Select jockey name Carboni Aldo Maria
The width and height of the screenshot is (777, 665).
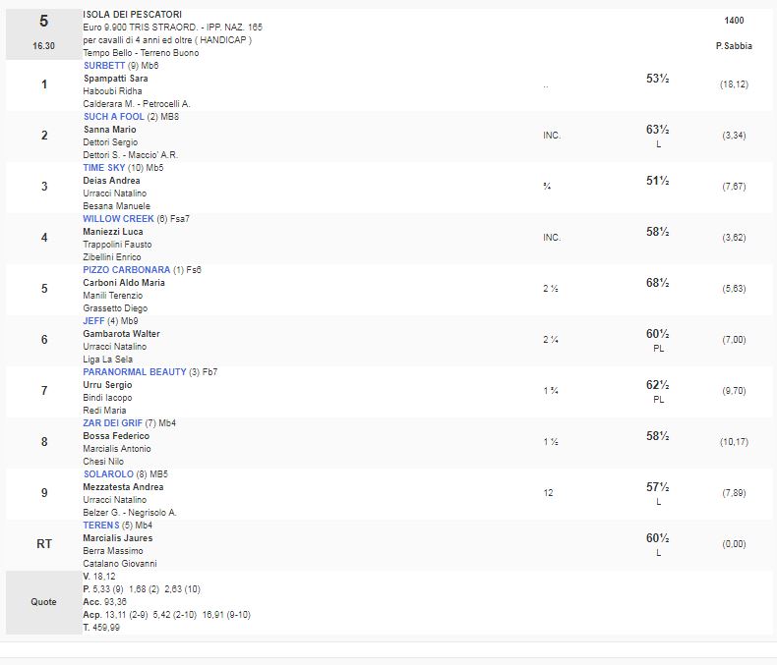tap(124, 283)
